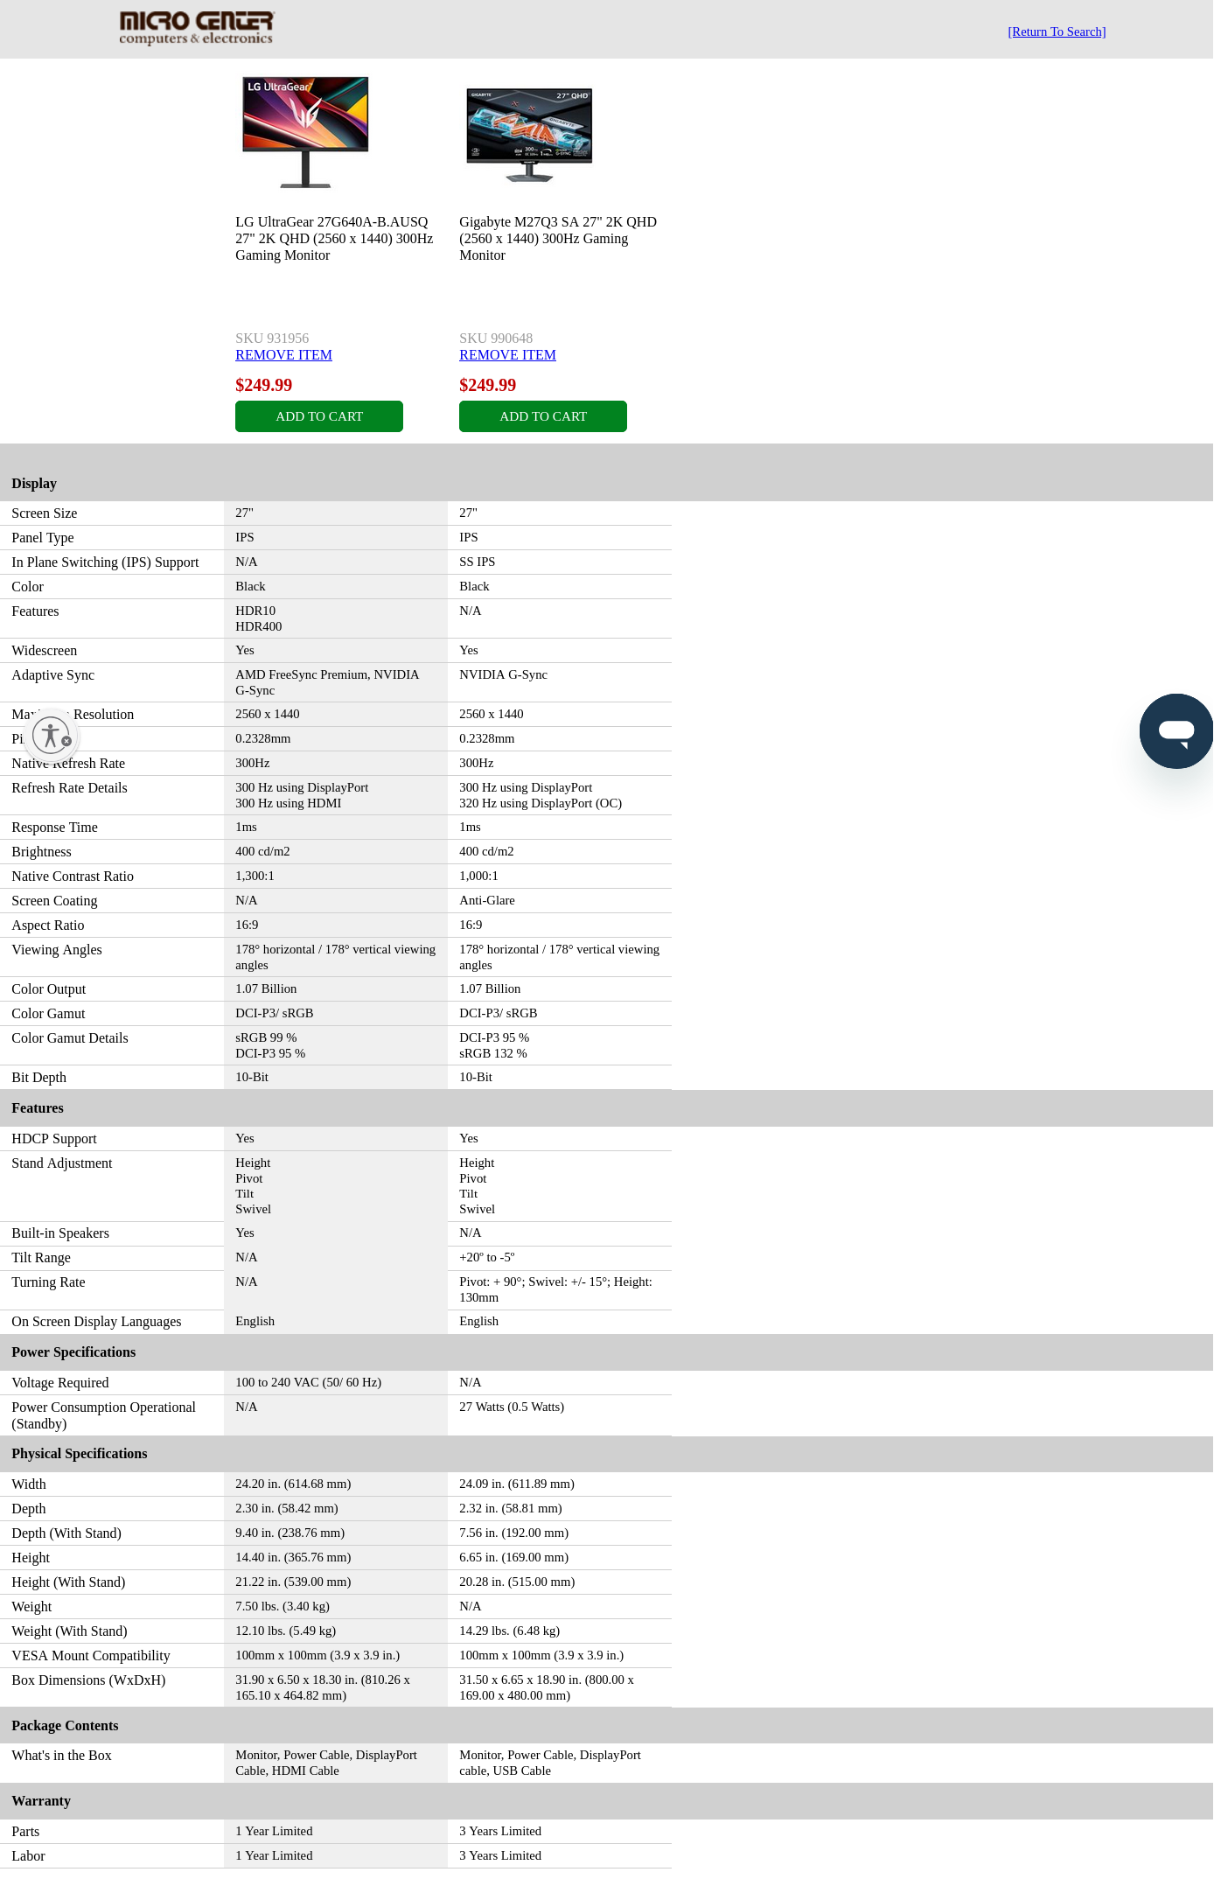The height and width of the screenshot is (1879, 1214).
Task: Click the HDCP Support row label
Action: pyautogui.click(x=54, y=1139)
